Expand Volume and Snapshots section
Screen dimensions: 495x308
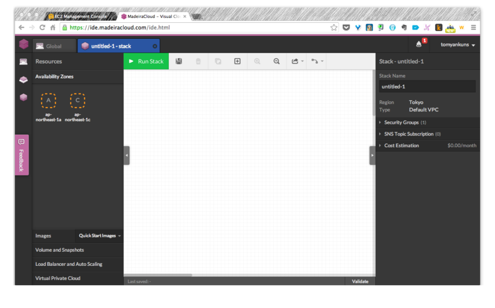click(78, 250)
